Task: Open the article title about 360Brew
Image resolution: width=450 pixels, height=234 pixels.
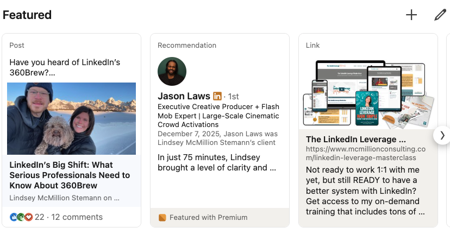Action: point(70,175)
